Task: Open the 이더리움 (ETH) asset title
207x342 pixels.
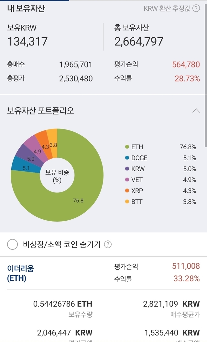Action: (x=20, y=273)
